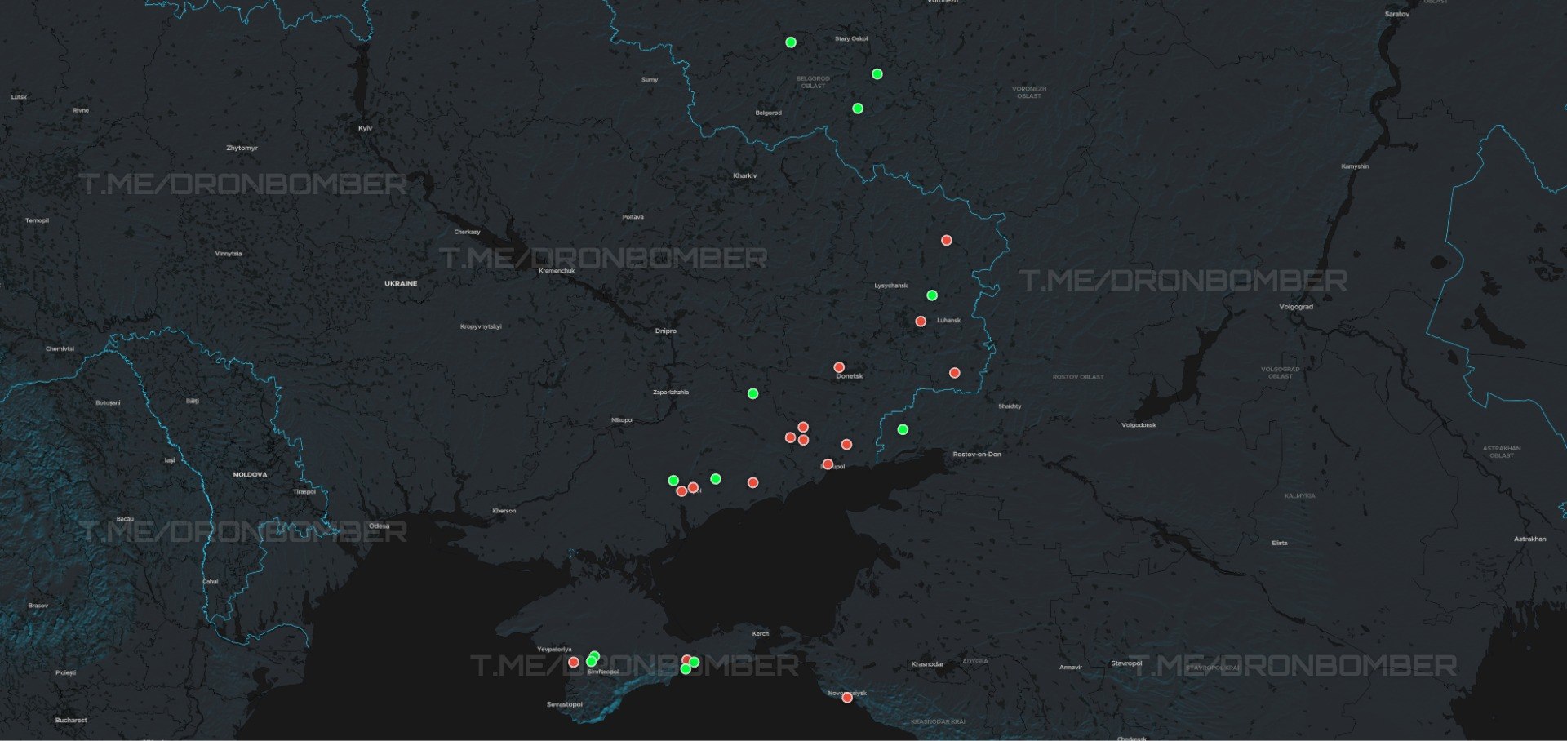Screen dimensions: 1567x741
Task: Select the red marker immediately left of Luhansk label
Action: coord(921,322)
